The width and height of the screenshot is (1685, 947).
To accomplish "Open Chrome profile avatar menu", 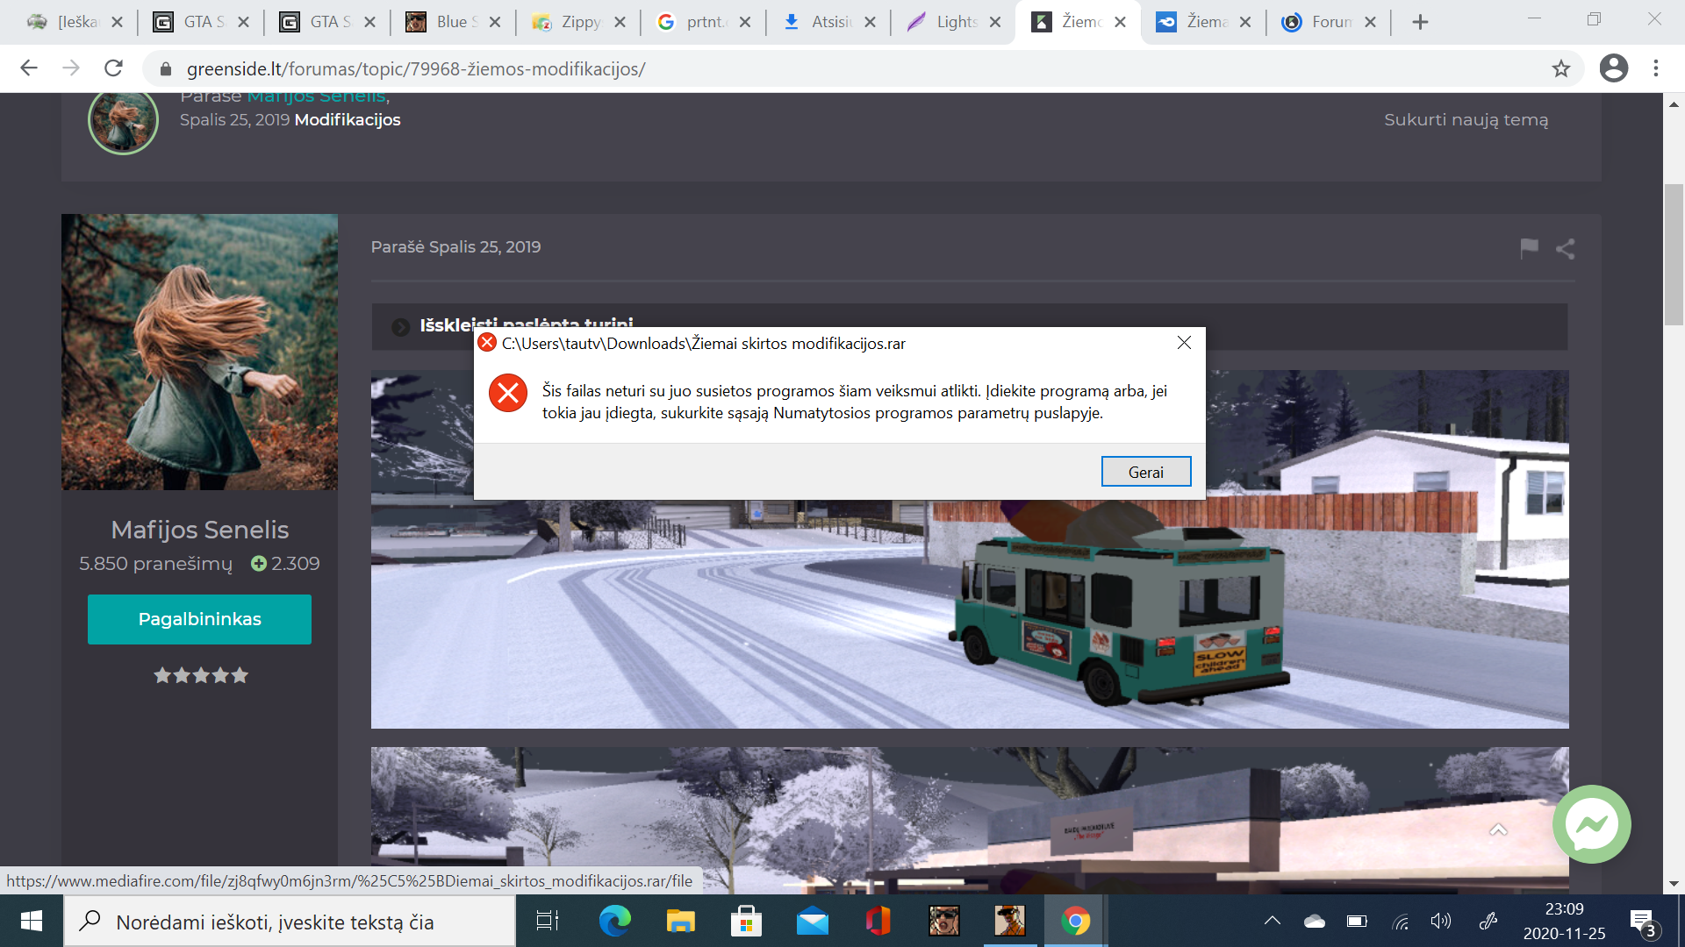I will [1613, 68].
